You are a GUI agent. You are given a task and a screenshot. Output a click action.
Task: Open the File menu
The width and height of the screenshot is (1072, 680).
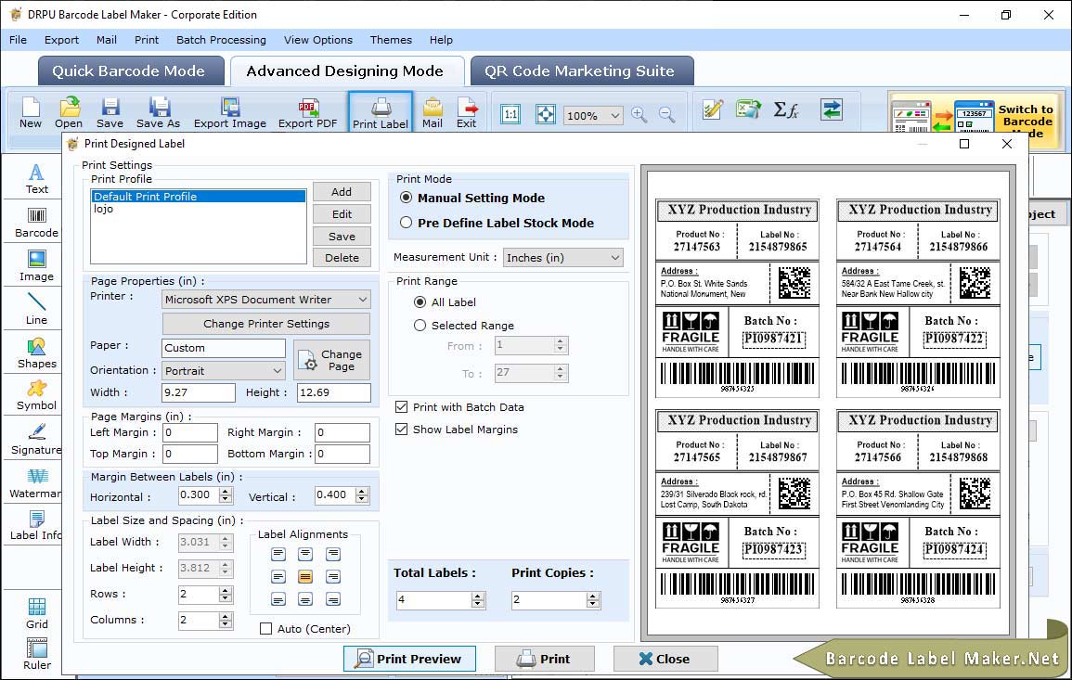(x=18, y=40)
